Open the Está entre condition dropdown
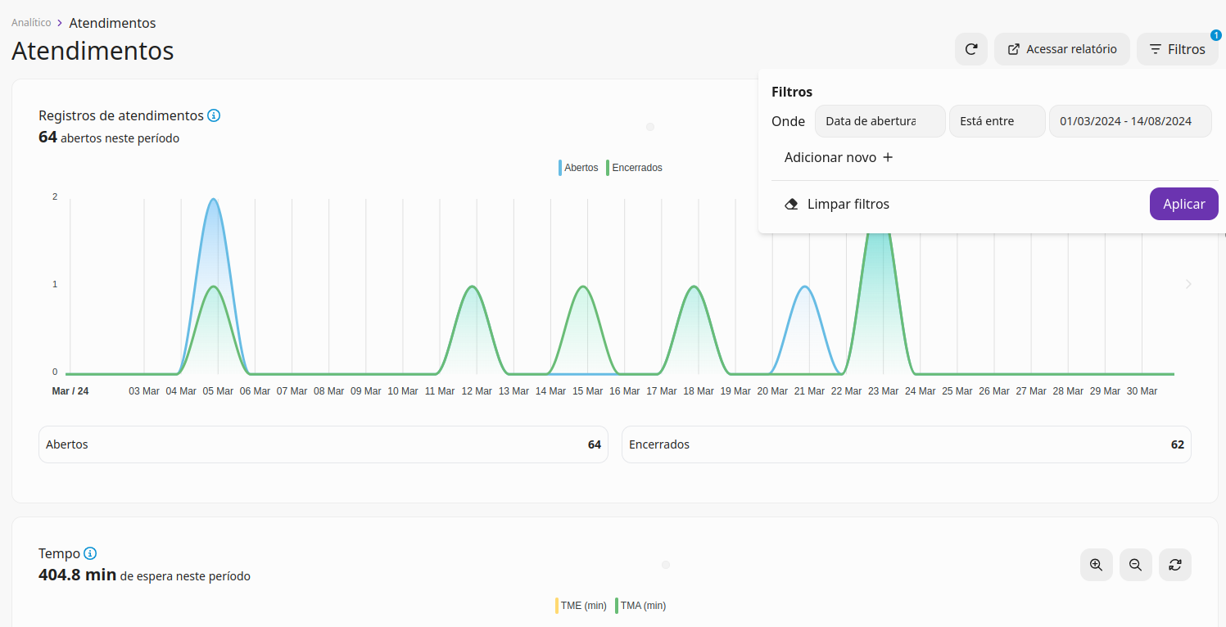The width and height of the screenshot is (1226, 627). tap(998, 121)
